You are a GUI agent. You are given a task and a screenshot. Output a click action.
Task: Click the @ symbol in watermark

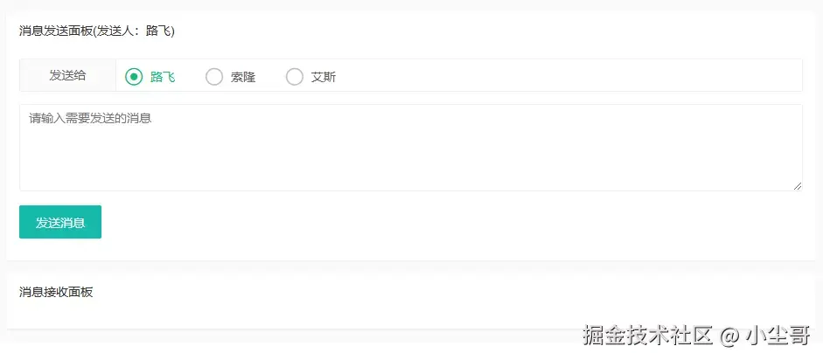(729, 336)
